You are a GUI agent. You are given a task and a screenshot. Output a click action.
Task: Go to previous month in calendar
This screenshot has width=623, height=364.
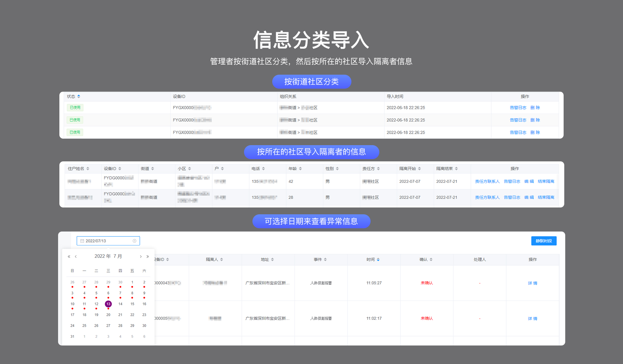click(x=76, y=257)
